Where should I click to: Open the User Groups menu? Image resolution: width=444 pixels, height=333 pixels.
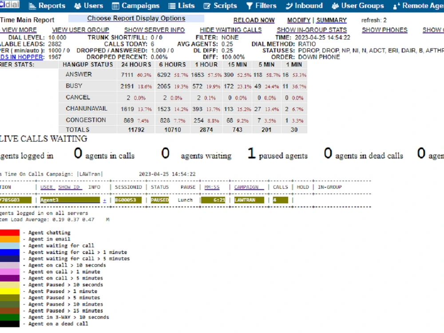[362, 6]
